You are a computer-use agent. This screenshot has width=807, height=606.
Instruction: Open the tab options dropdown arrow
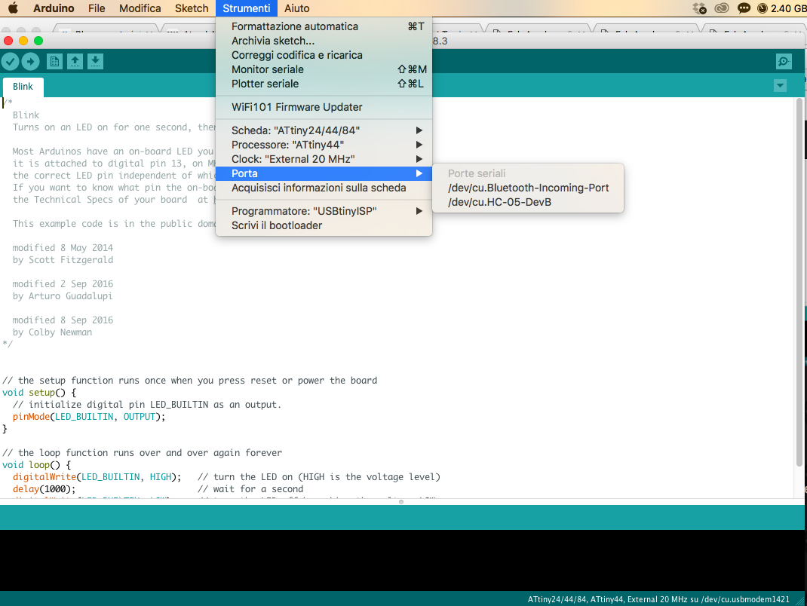point(781,86)
